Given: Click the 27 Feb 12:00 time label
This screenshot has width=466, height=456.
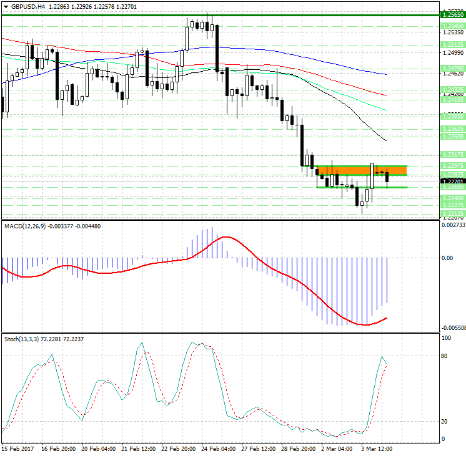Looking at the screenshot, I should tap(258, 449).
